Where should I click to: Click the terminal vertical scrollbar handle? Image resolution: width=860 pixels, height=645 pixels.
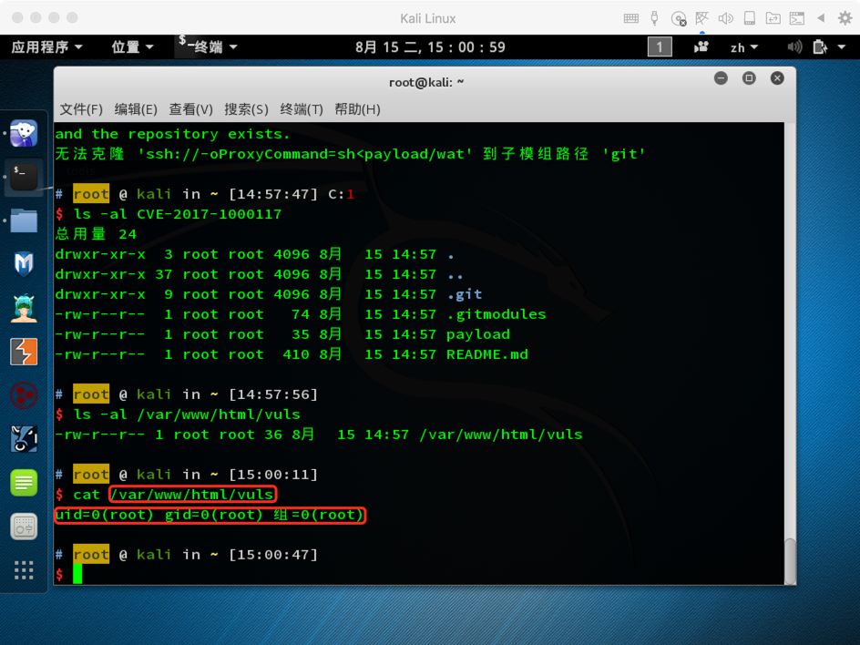click(790, 561)
